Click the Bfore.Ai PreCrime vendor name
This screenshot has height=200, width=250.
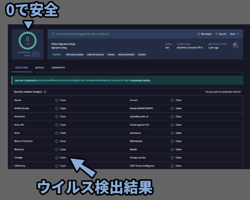(24, 141)
